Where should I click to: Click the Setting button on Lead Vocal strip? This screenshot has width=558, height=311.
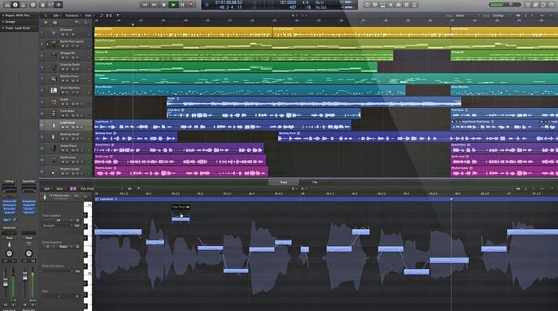(x=9, y=181)
